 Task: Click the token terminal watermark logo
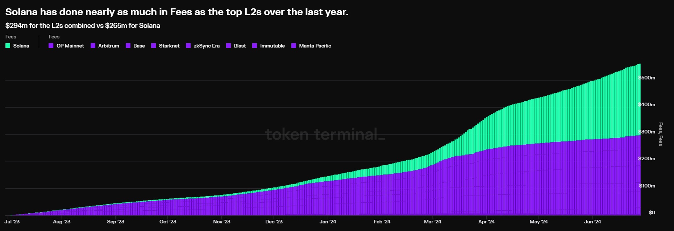coord(325,134)
